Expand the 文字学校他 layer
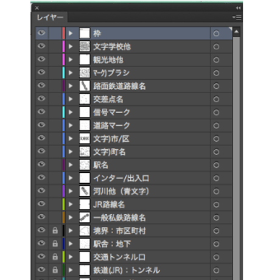 (71, 46)
